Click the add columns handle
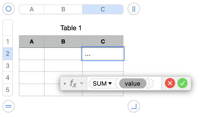The width and height of the screenshot is (202, 117). pos(134,9)
